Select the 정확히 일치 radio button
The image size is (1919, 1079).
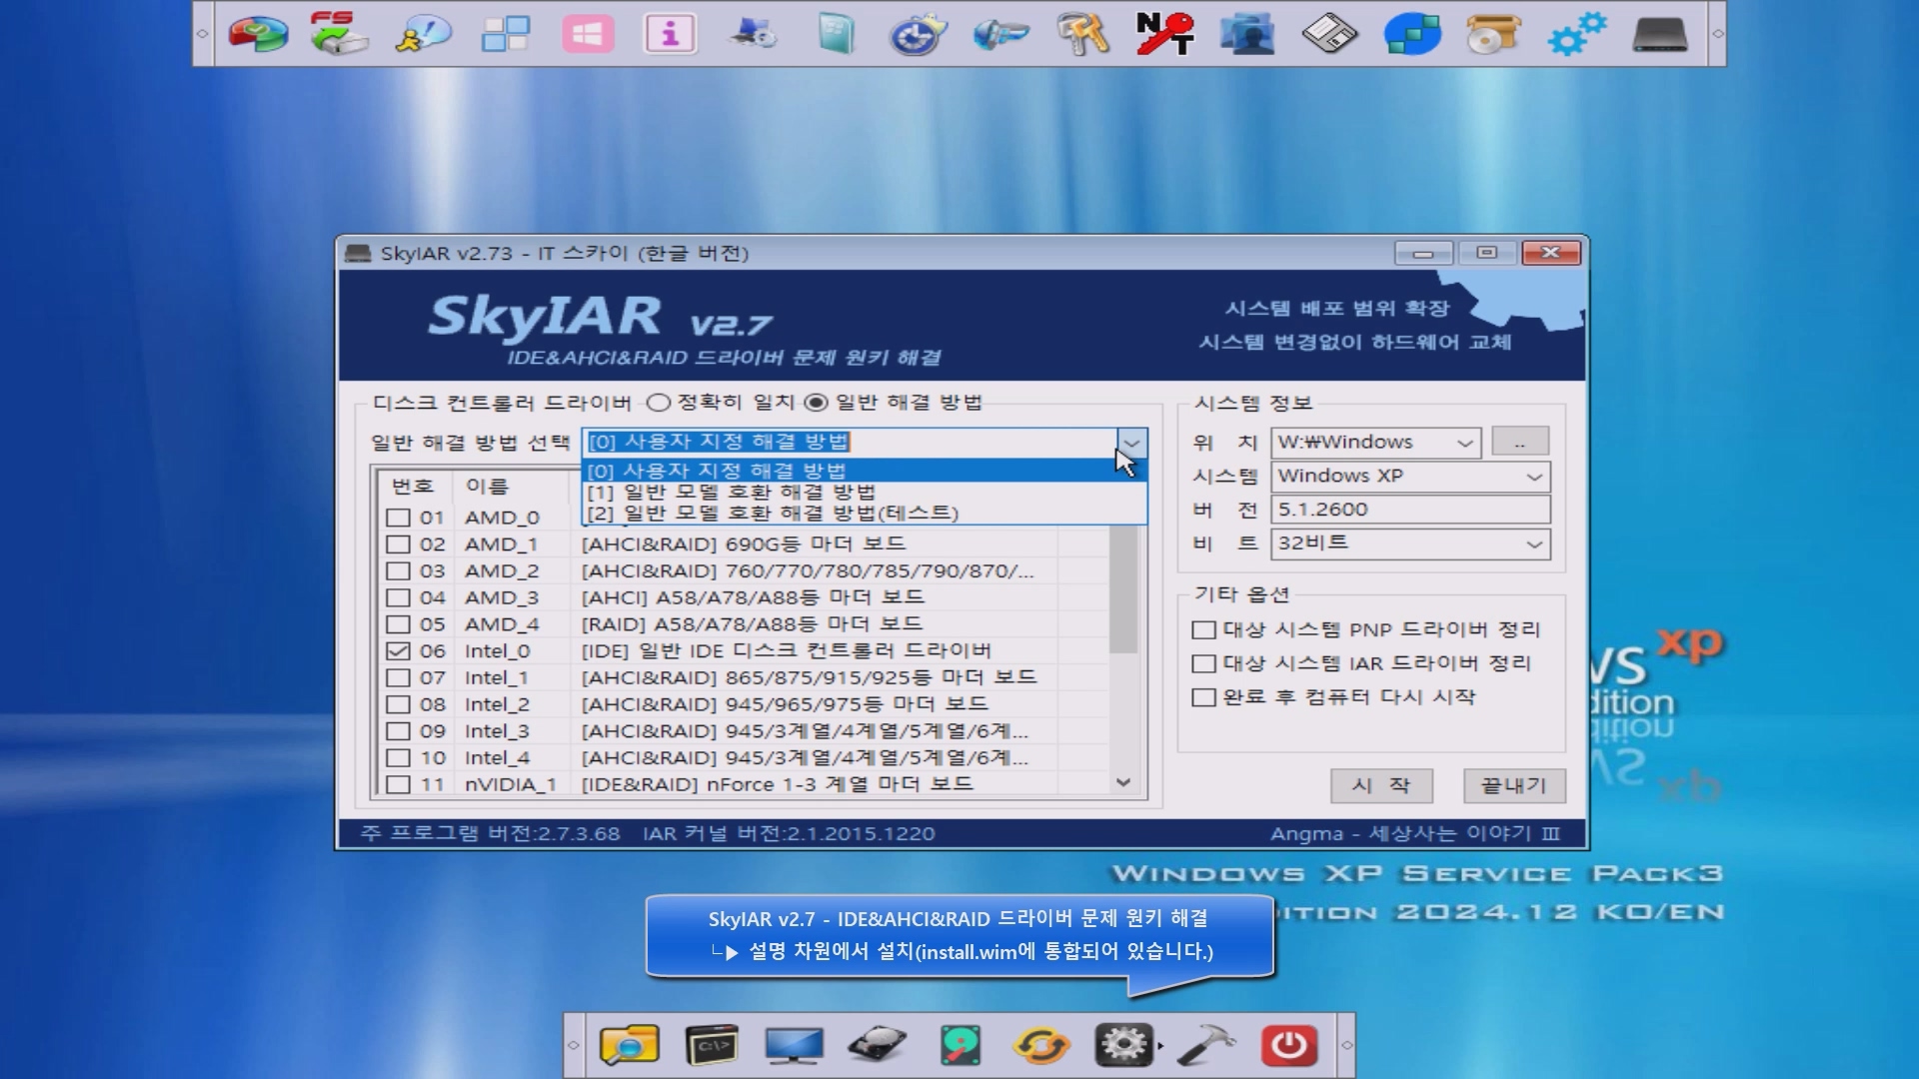point(658,403)
